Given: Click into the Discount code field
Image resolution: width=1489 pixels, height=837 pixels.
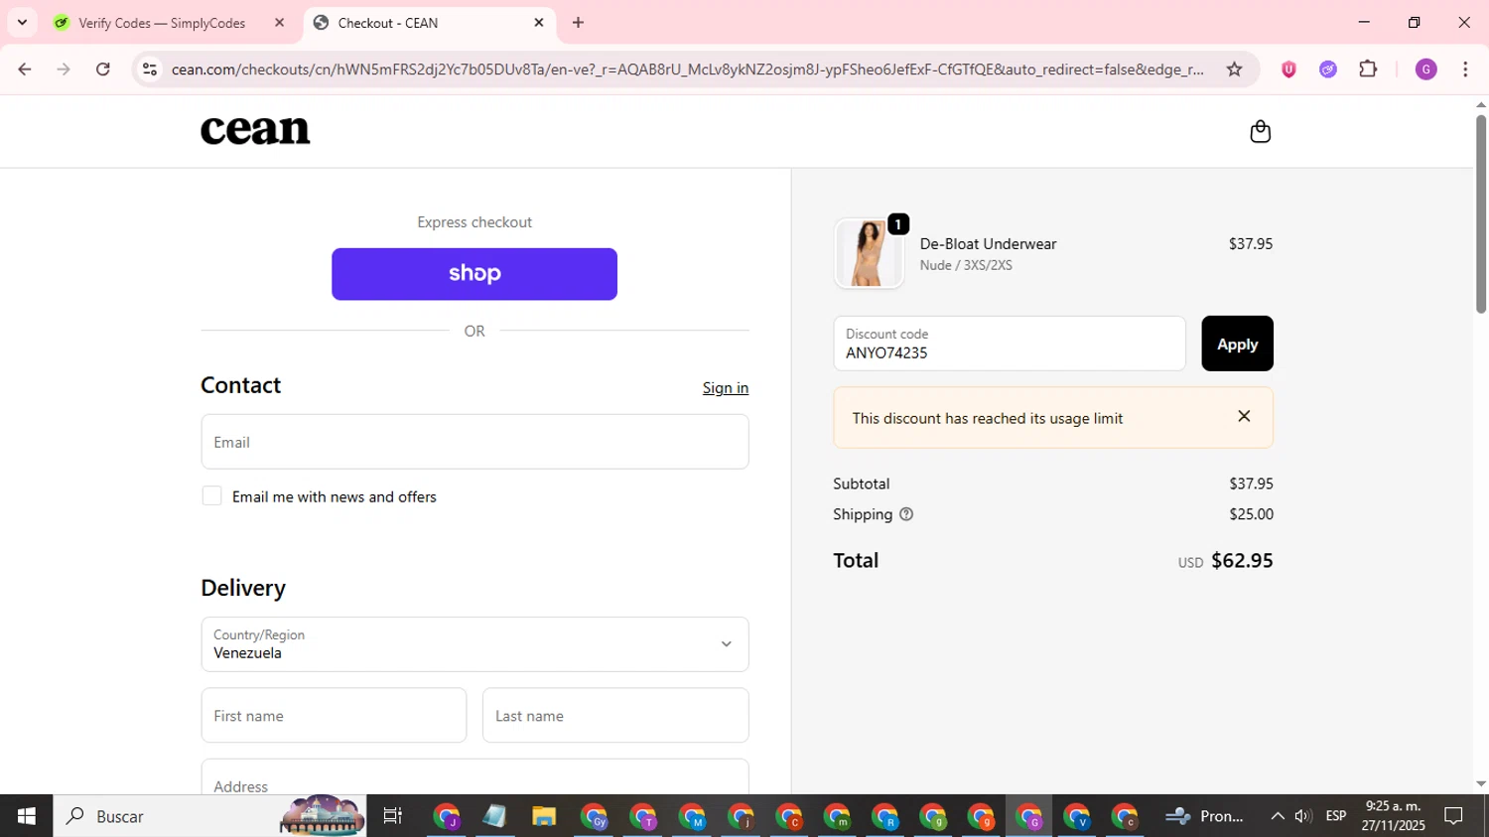Looking at the screenshot, I should point(1010,344).
